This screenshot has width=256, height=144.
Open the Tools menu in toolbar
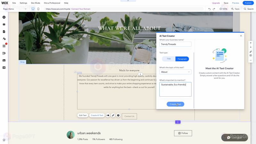235,9
